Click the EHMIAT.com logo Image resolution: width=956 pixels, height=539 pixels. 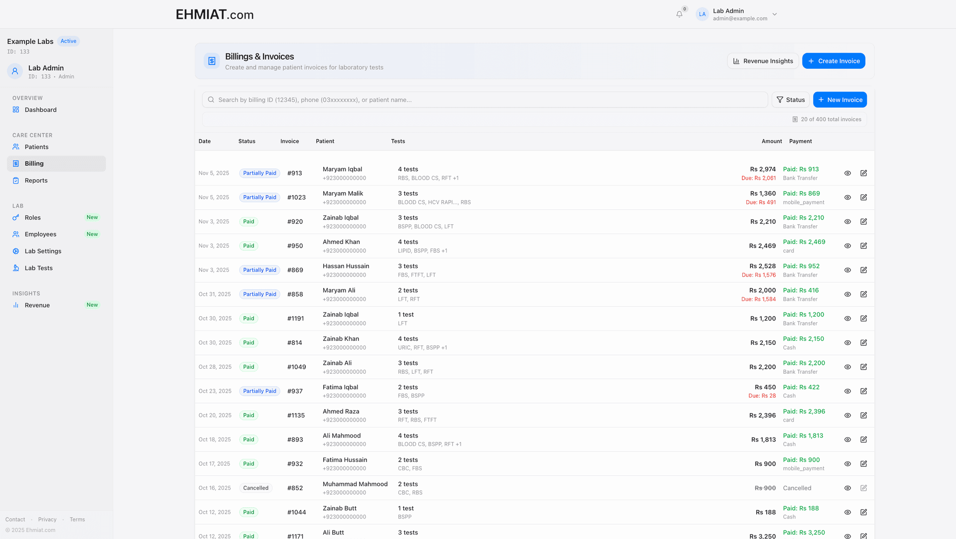215,14
